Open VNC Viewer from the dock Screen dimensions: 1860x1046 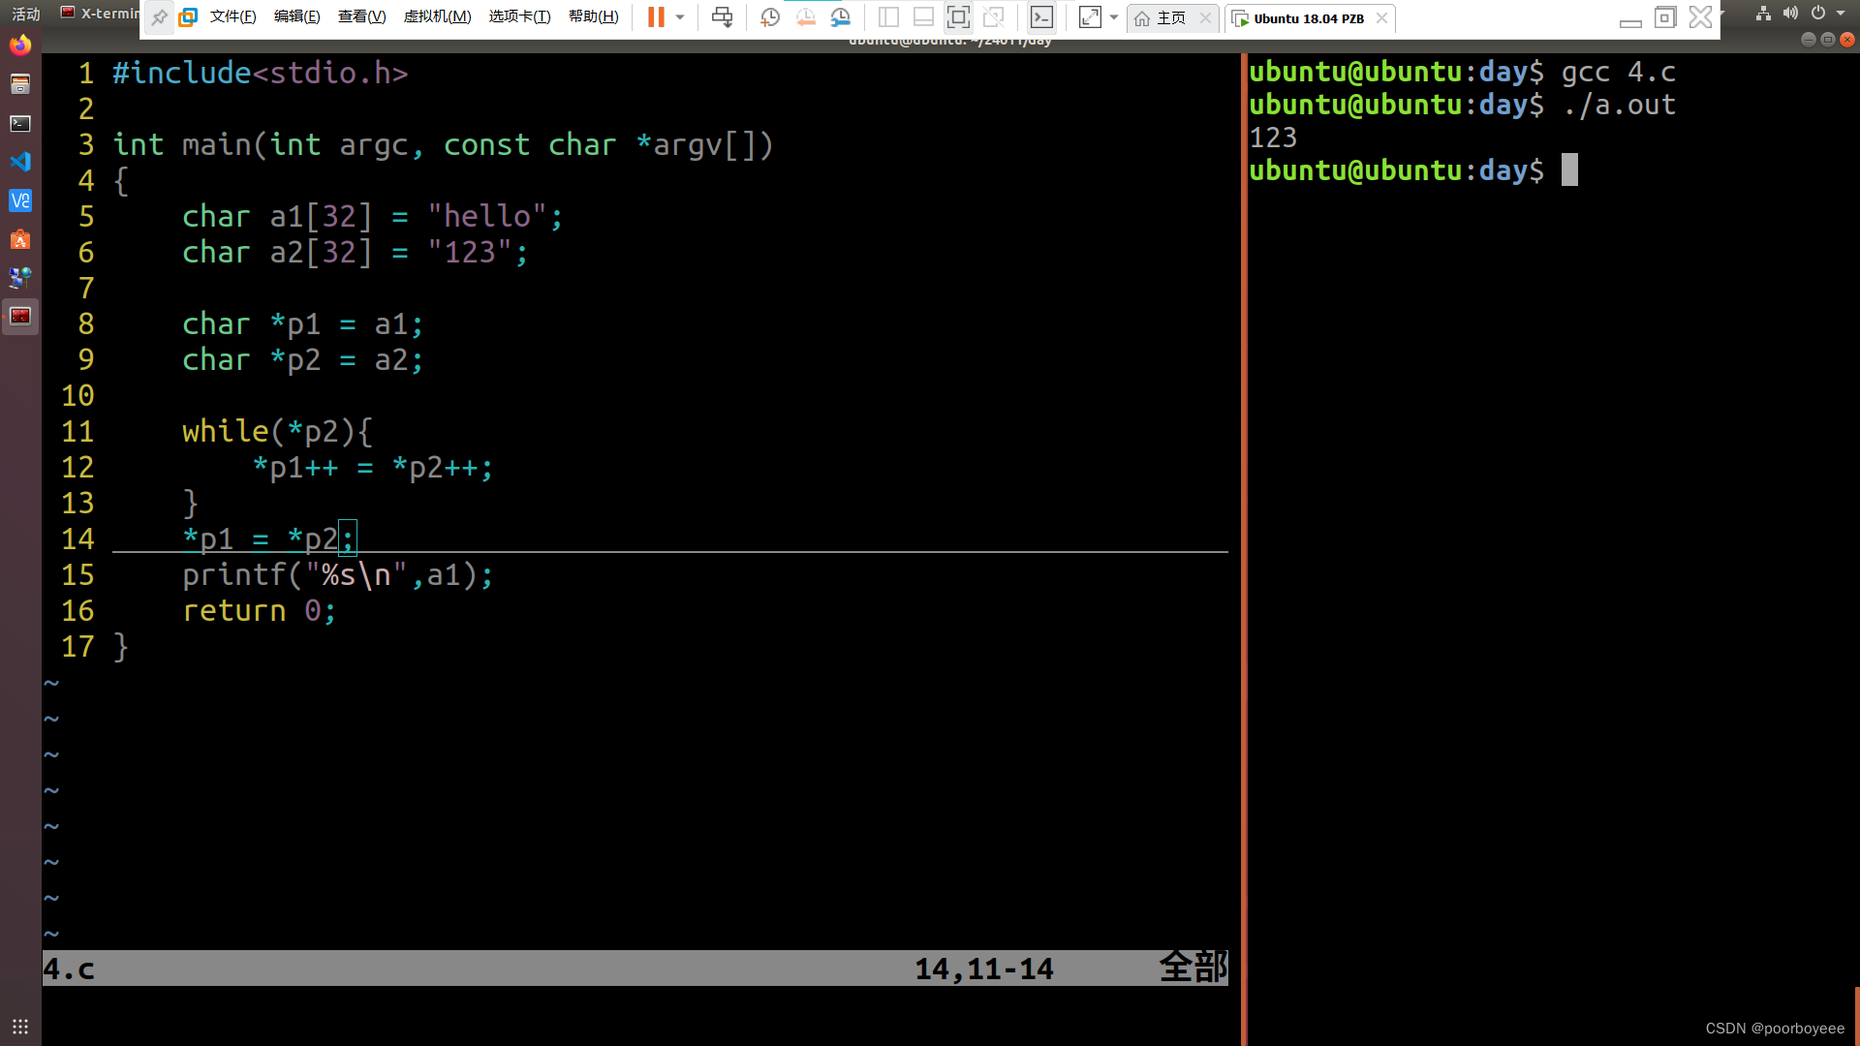20,200
